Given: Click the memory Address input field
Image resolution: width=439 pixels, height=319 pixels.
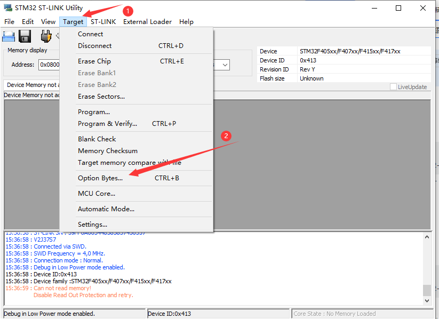Looking at the screenshot, I should (x=49, y=65).
